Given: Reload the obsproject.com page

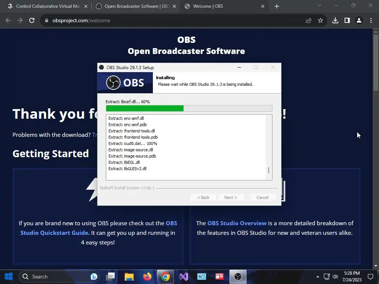Looking at the screenshot, I should click(32, 21).
